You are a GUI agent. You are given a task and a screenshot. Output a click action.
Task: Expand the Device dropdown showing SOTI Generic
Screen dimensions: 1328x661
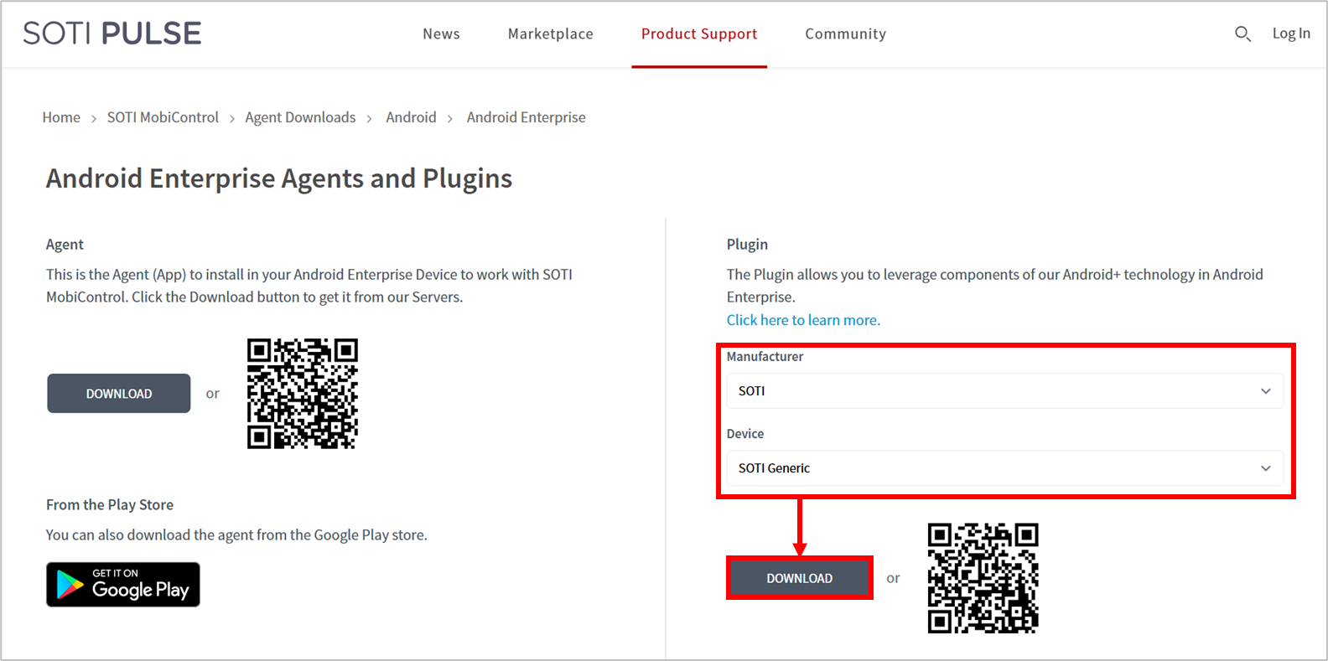pos(1005,468)
